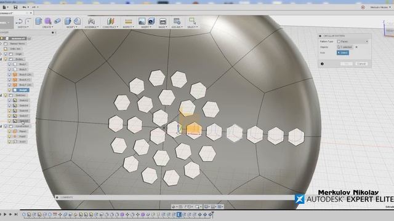This screenshot has height=221, width=394.
Task: Open Grid and Snaps settings icon
Action: coord(213,207)
